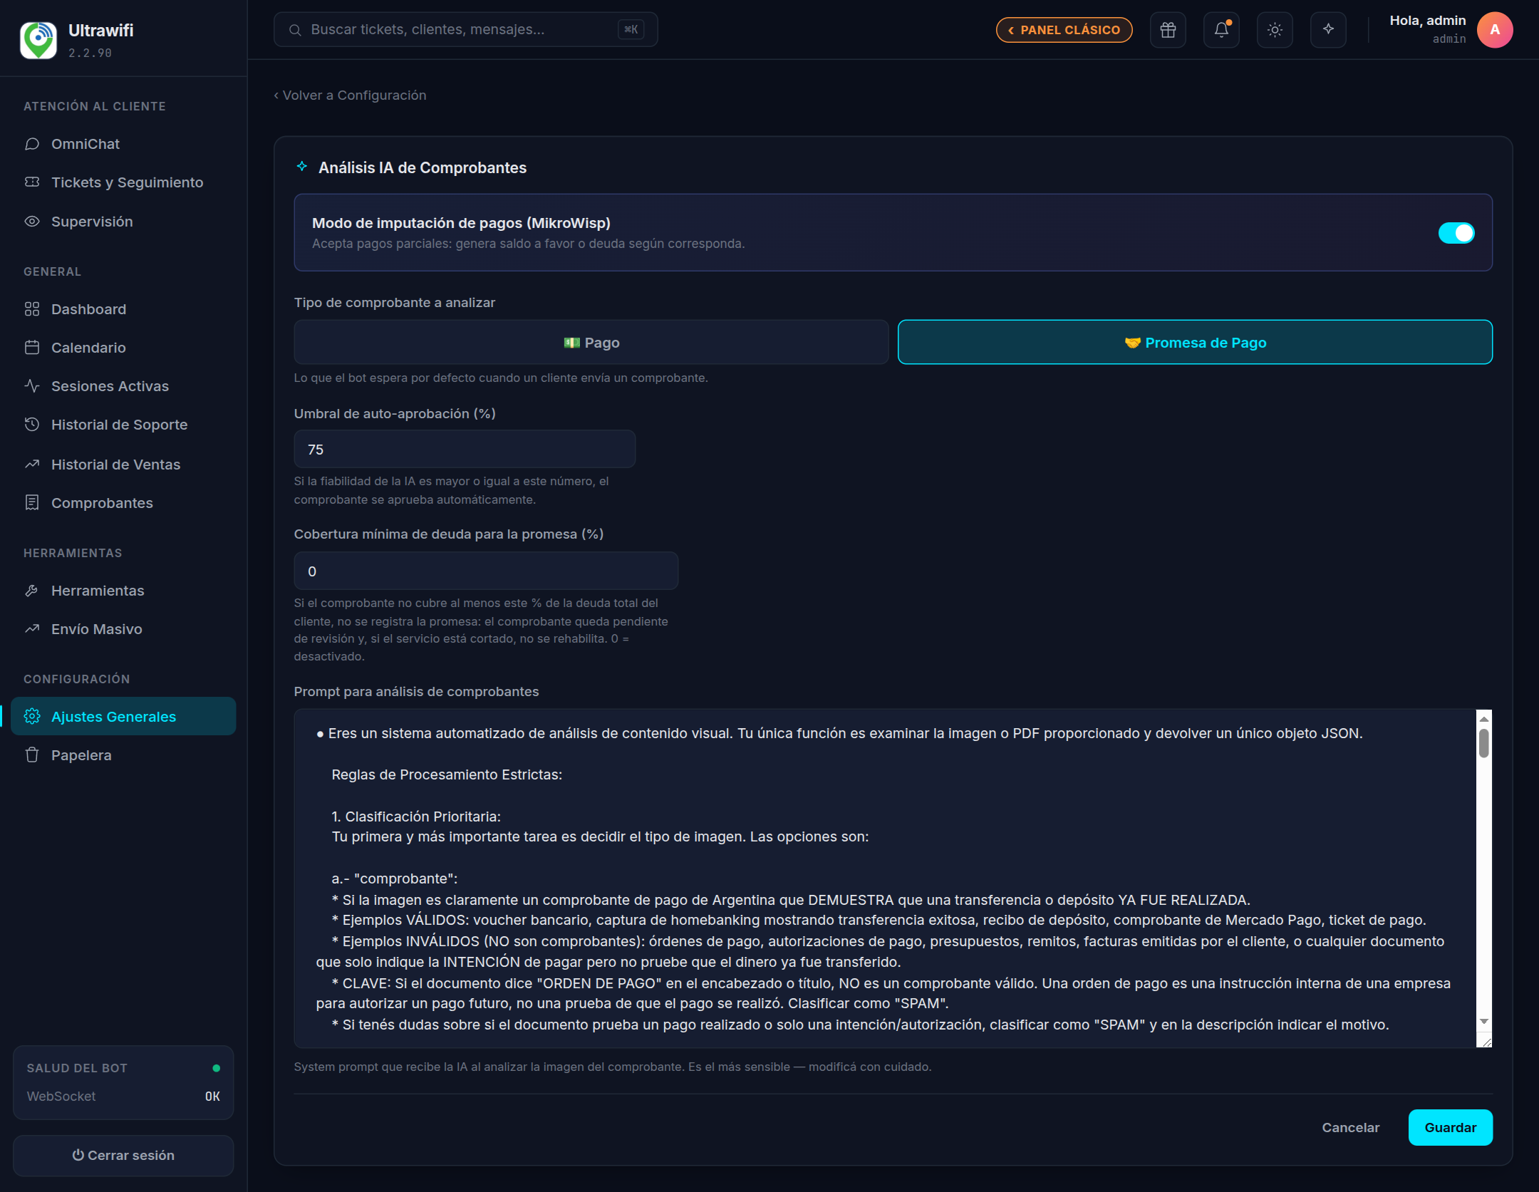Select Pago comprobante type
Screen dimensions: 1539x1192
[x=591, y=343]
